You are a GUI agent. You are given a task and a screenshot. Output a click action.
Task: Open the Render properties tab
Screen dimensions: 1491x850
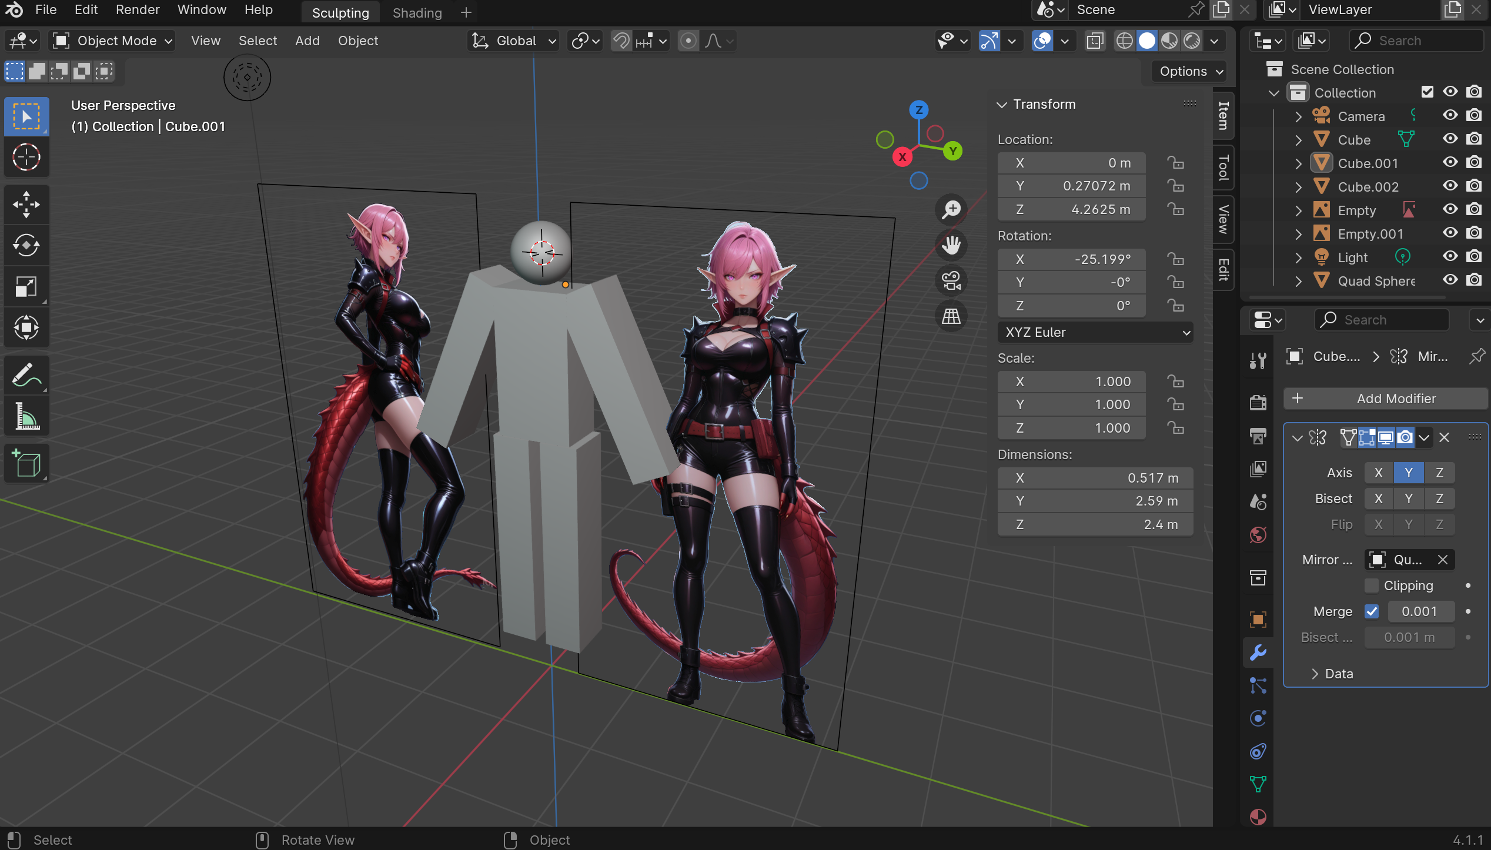1258,403
